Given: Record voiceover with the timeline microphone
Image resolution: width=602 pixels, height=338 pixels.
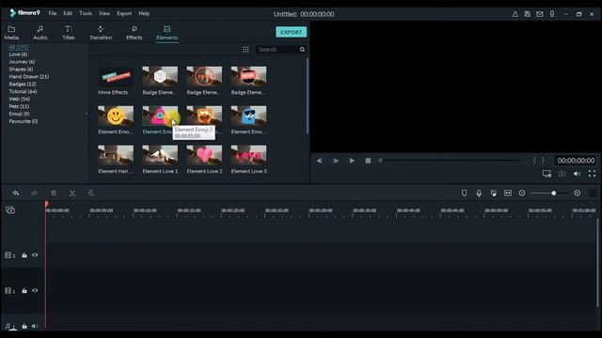Looking at the screenshot, I should coord(479,193).
